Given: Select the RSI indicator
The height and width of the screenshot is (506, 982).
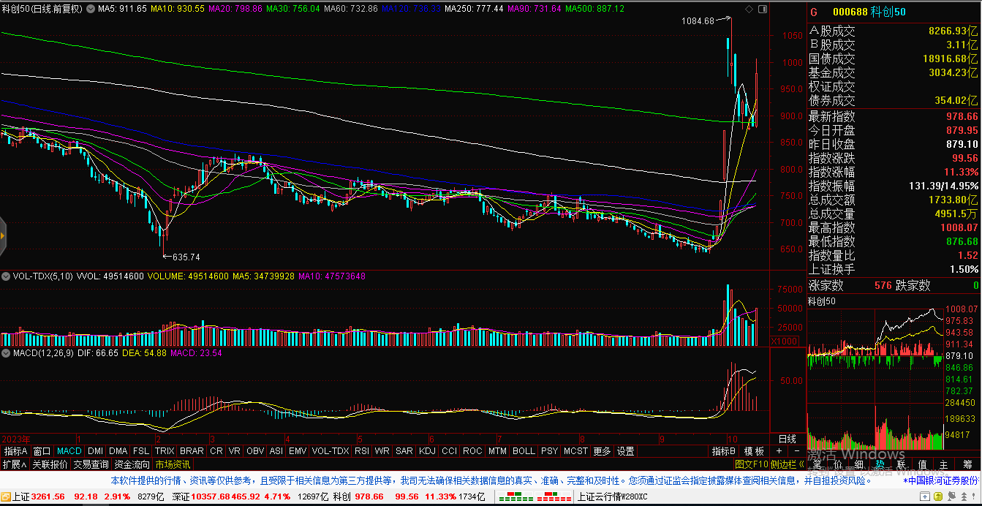Looking at the screenshot, I should [361, 451].
